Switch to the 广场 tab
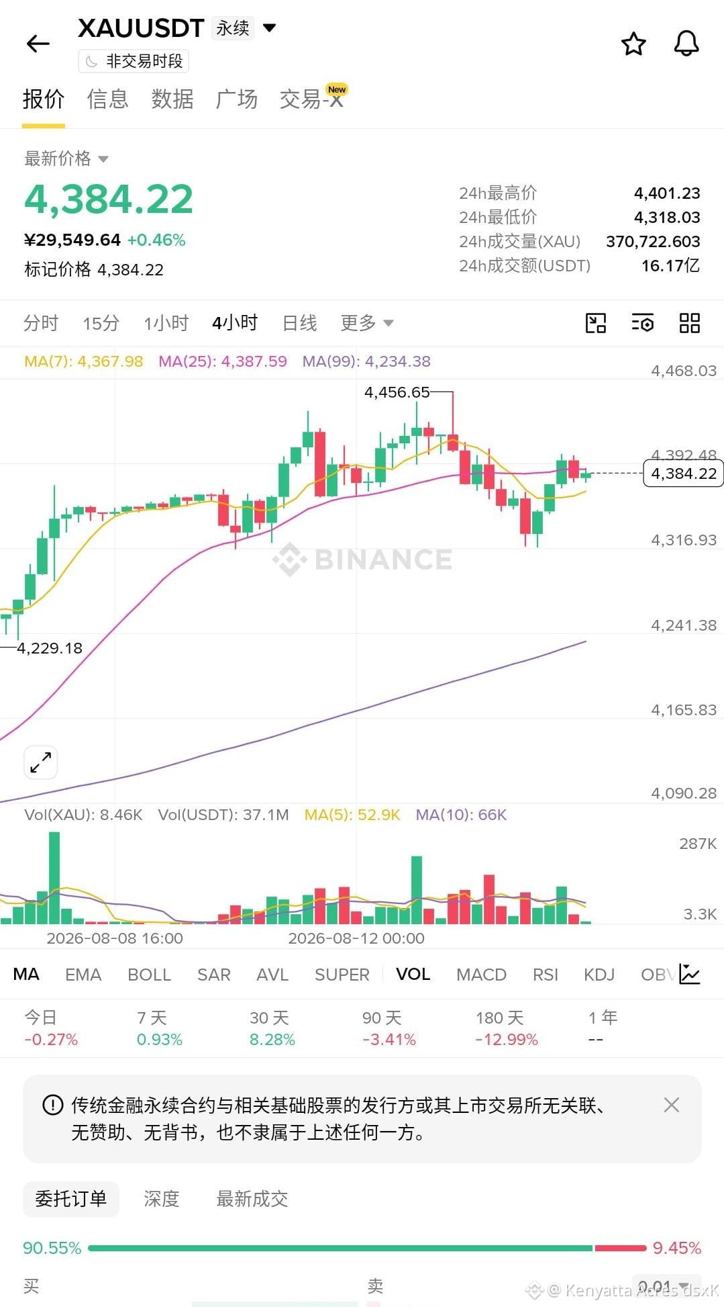The width and height of the screenshot is (724, 1307). [x=237, y=99]
